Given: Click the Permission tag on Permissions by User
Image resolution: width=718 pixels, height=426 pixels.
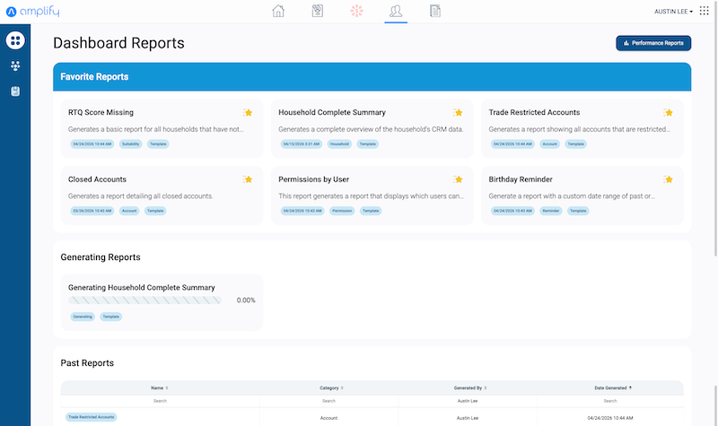Looking at the screenshot, I should pos(342,211).
